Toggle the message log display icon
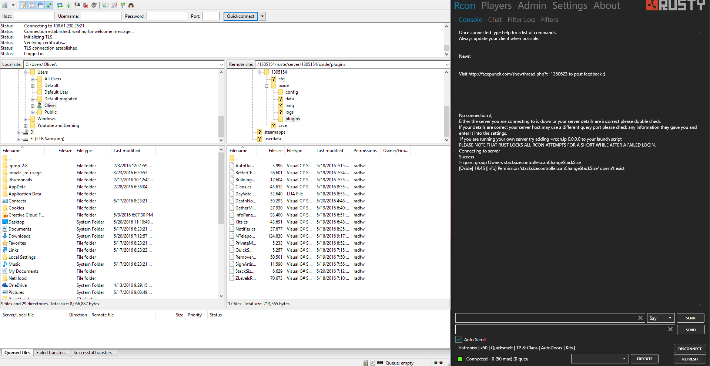 (x=23, y=5)
